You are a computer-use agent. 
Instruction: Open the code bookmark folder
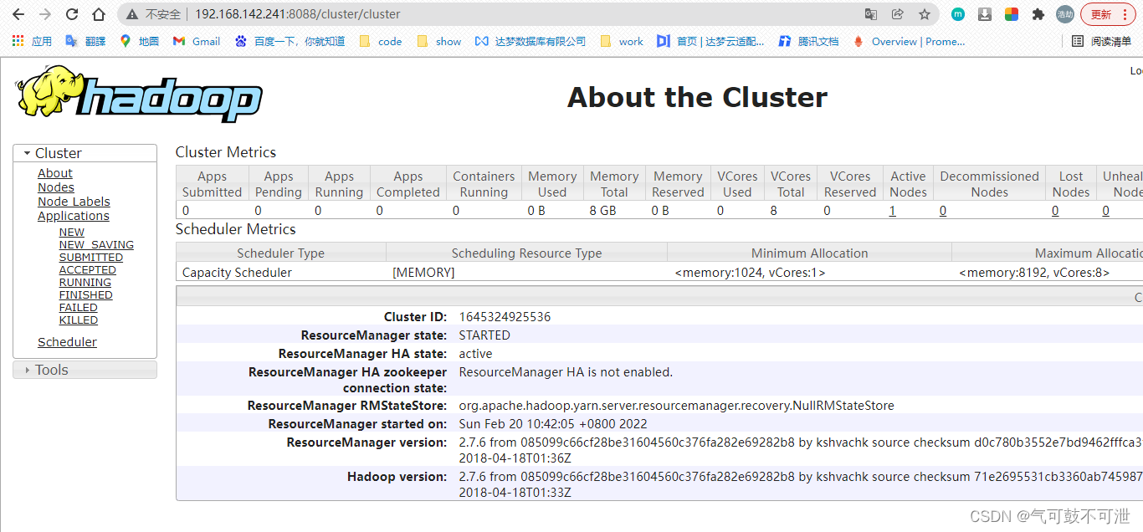pyautogui.click(x=381, y=41)
